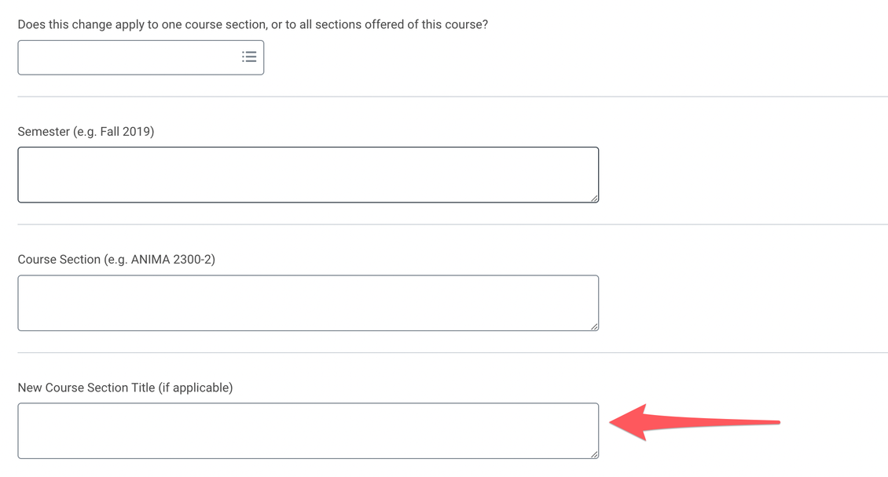Open the dropdown under the sections question
Image resolution: width=888 pixels, height=477 pixels.
(x=141, y=56)
